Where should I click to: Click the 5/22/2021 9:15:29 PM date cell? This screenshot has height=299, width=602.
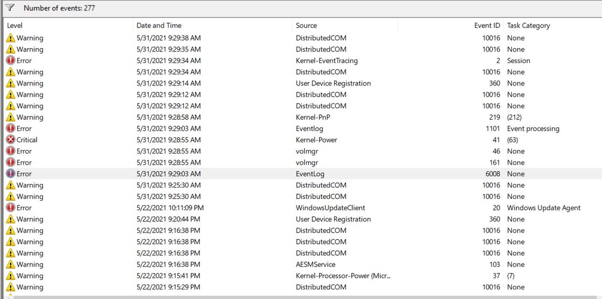168,287
